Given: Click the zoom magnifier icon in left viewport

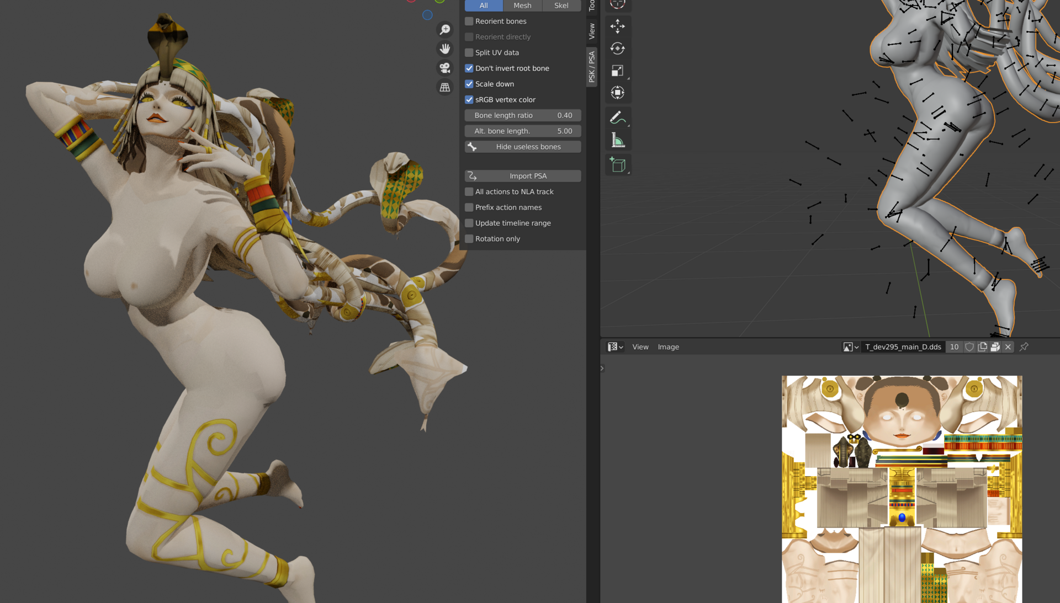Looking at the screenshot, I should click(444, 30).
